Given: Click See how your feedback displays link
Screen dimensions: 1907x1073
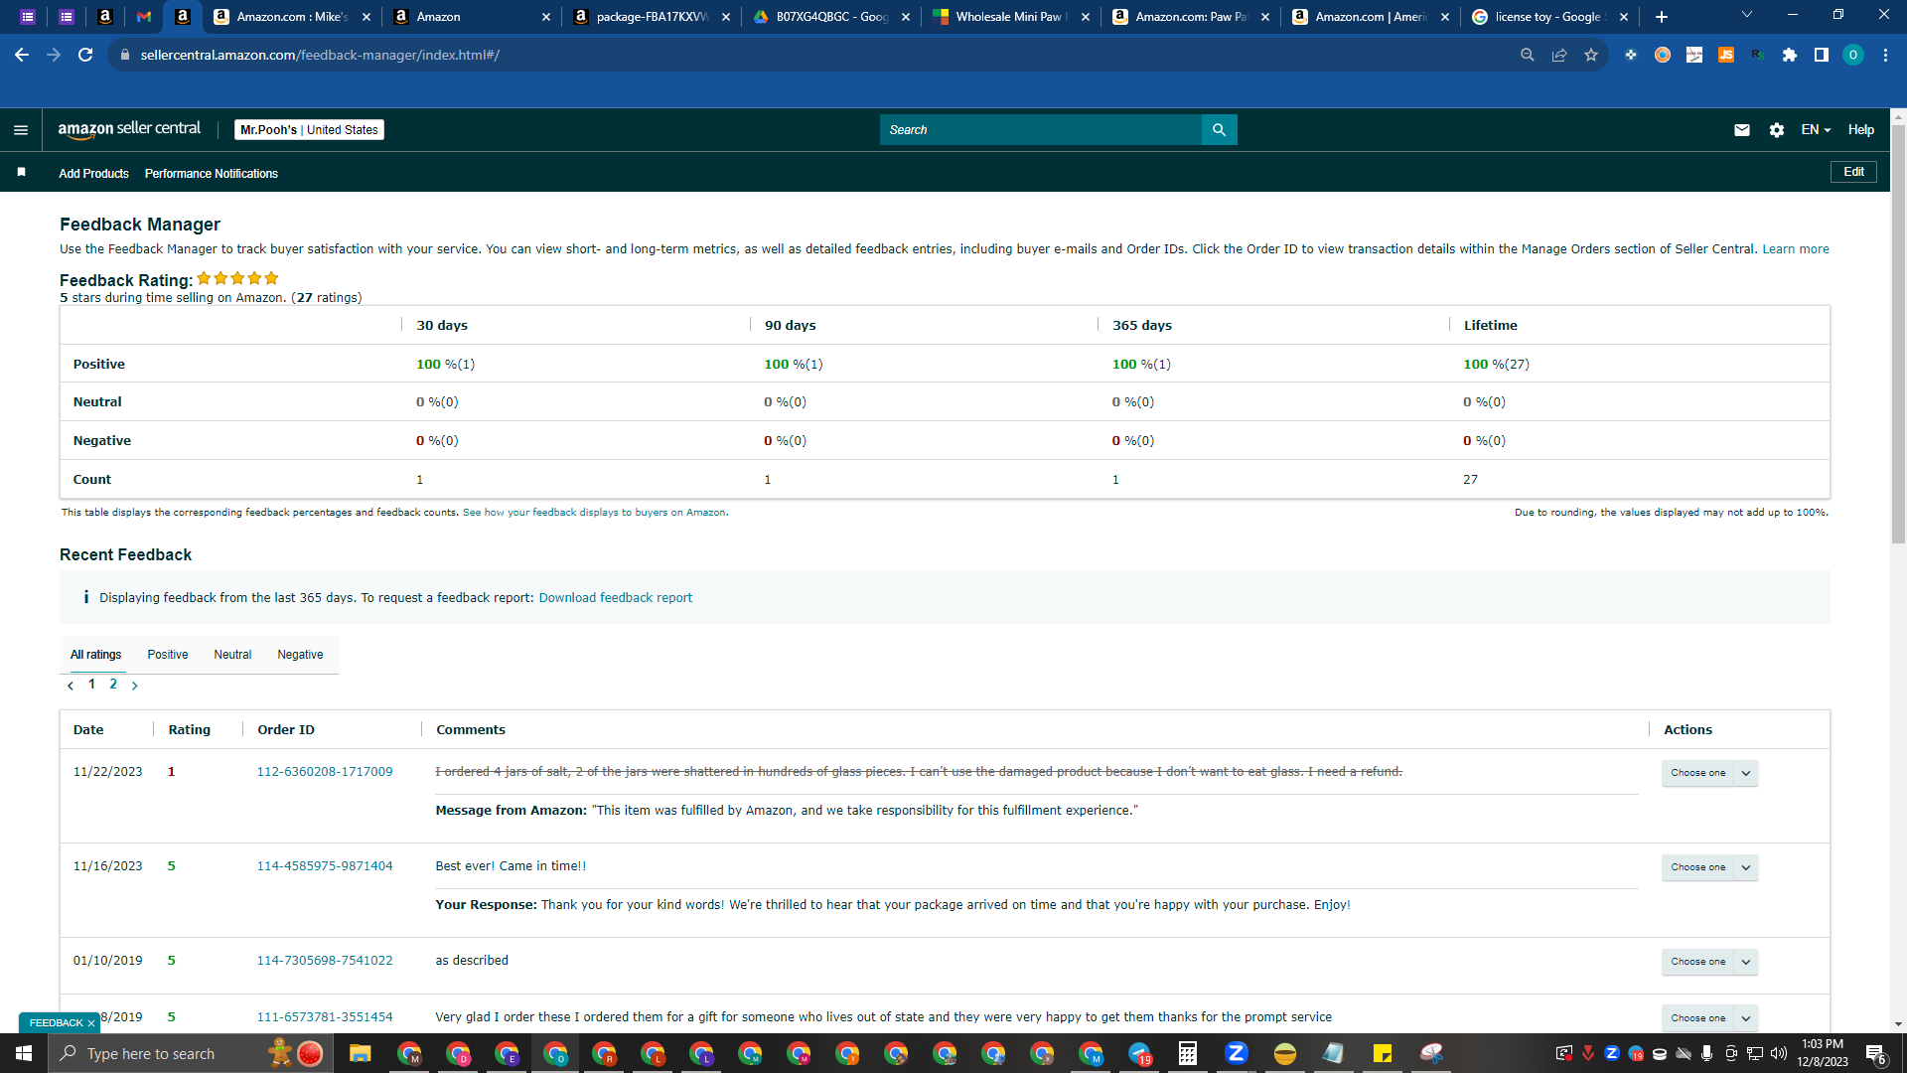Looking at the screenshot, I should coord(595,513).
